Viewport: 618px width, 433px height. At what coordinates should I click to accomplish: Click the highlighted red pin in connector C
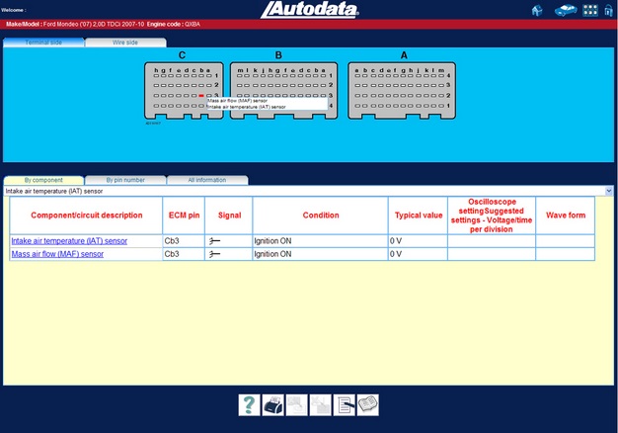[x=201, y=96]
